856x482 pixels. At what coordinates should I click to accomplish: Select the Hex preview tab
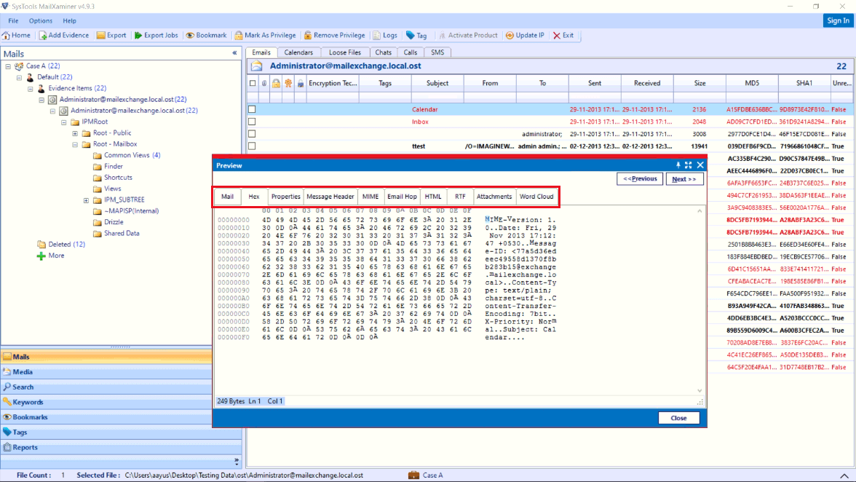(254, 197)
